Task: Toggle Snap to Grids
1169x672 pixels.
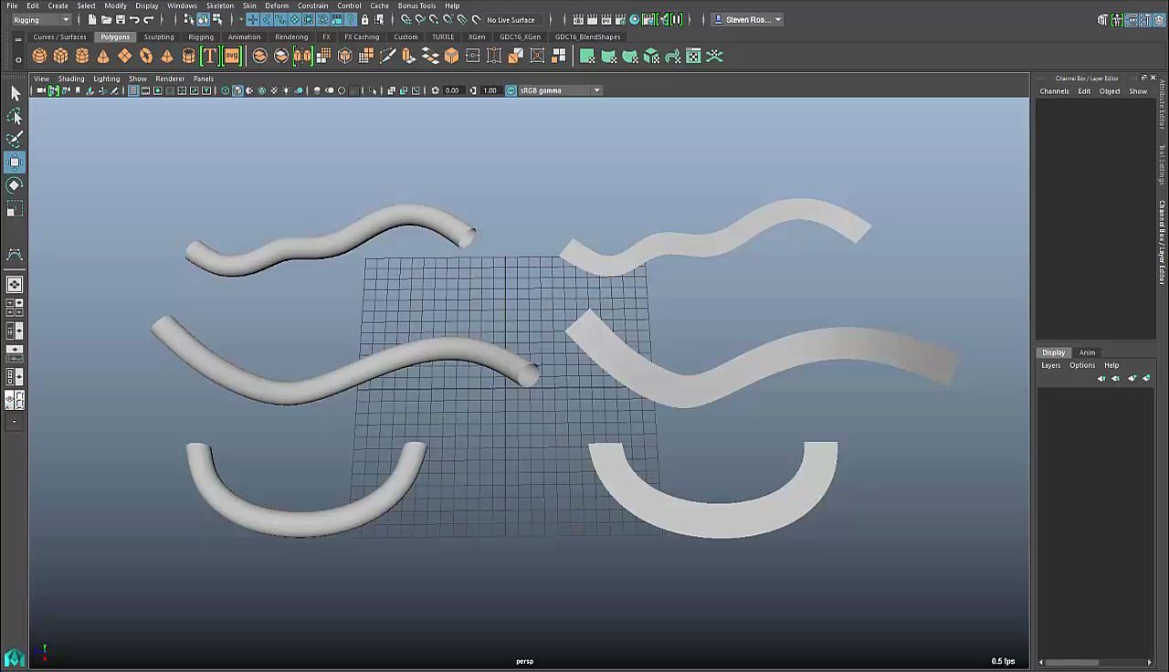Action: 405,19
